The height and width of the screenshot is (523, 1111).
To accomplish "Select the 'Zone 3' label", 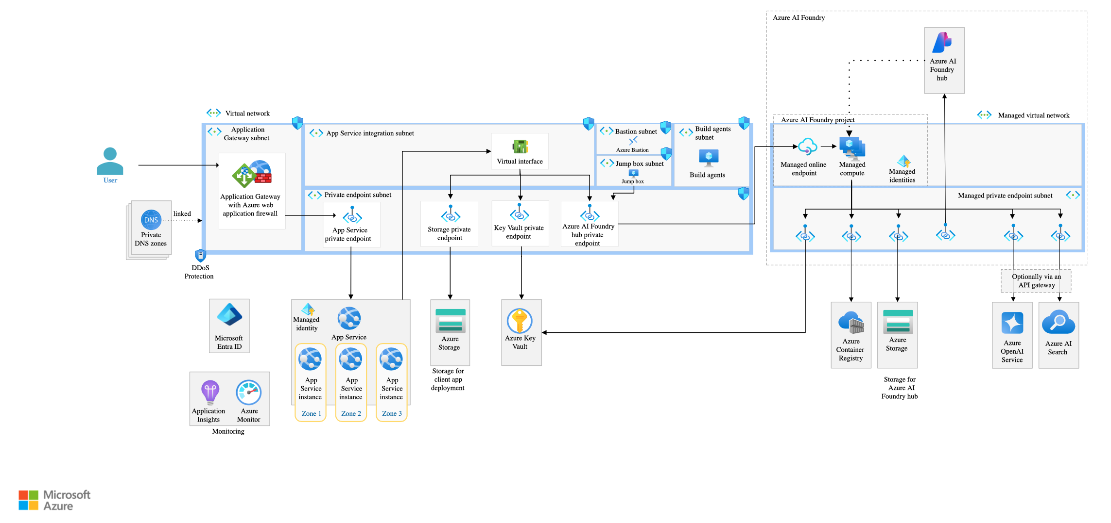I will 392,414.
